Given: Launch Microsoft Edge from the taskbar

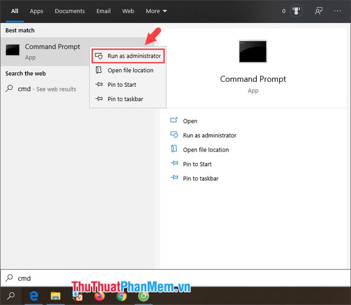Looking at the screenshot, I should coord(34,295).
